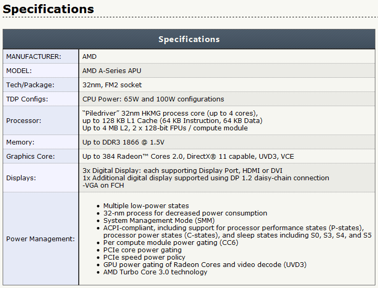Select the processor power states C-states line

(x=237, y=235)
